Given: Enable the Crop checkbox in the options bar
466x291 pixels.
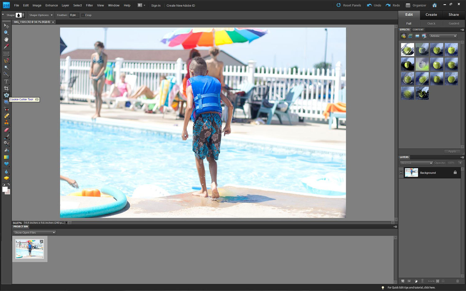Looking at the screenshot, I should (x=83, y=15).
